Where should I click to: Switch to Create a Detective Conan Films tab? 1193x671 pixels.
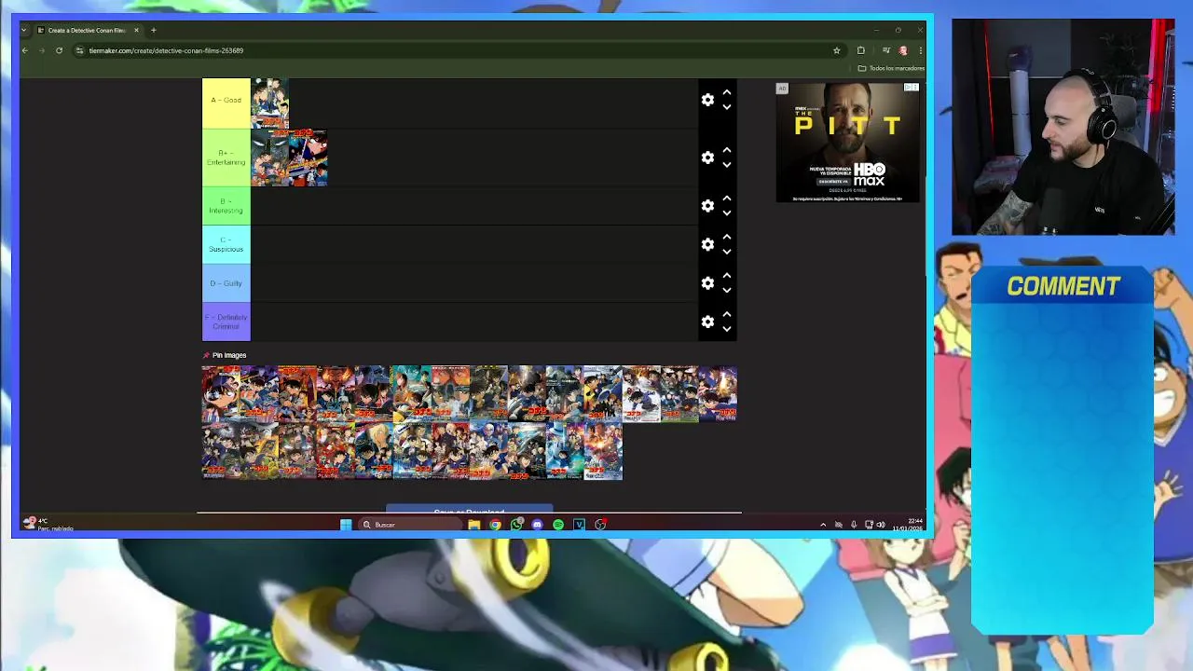(86, 30)
